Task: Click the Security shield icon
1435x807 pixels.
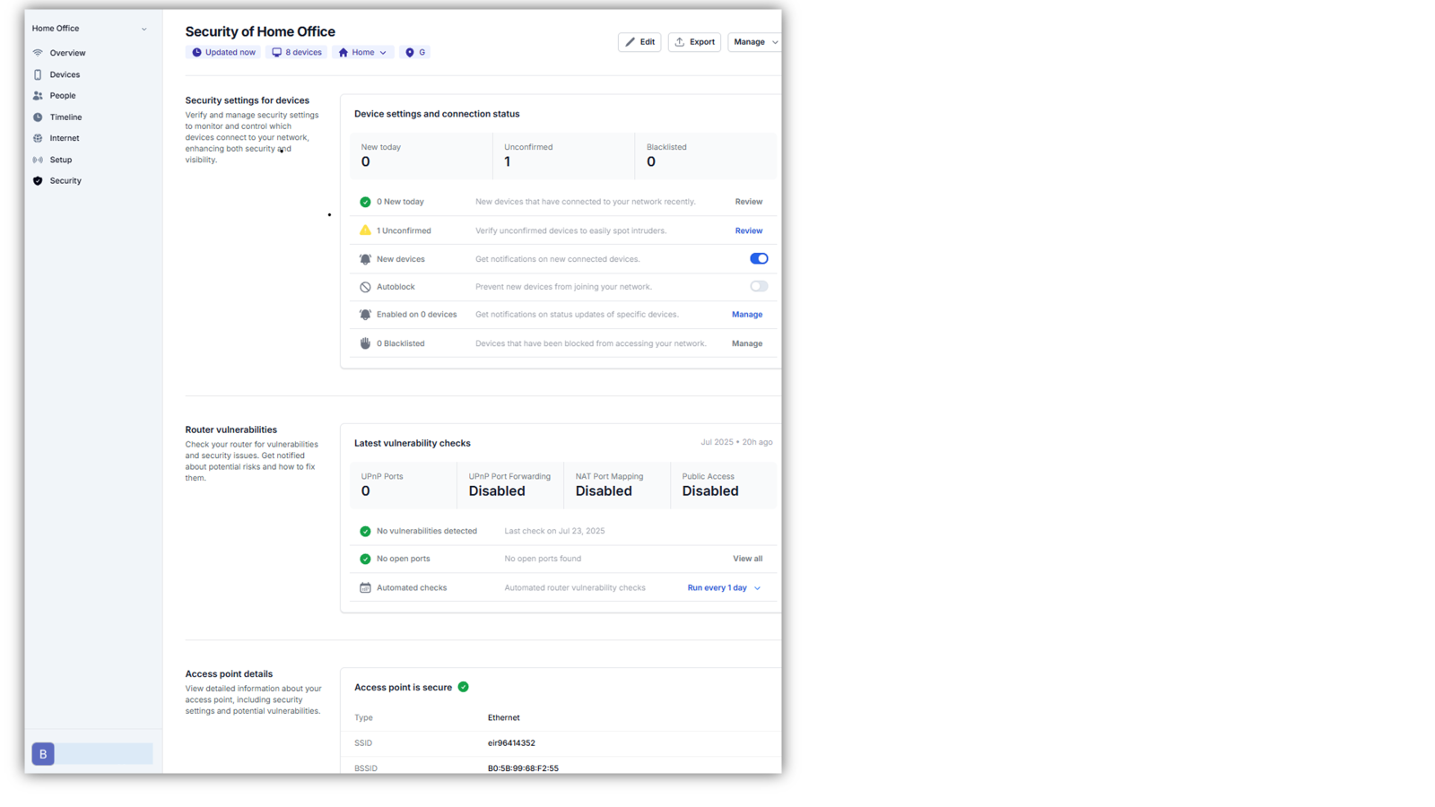Action: (x=38, y=181)
